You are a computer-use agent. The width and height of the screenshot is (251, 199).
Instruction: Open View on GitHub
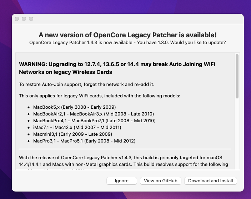coord(161,181)
